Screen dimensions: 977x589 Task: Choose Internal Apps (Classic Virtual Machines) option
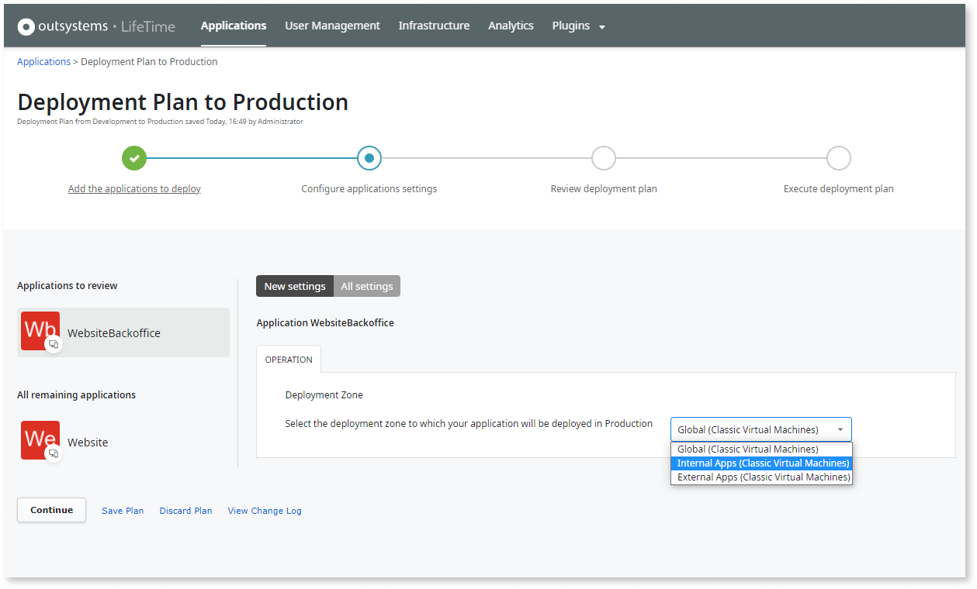(x=762, y=463)
